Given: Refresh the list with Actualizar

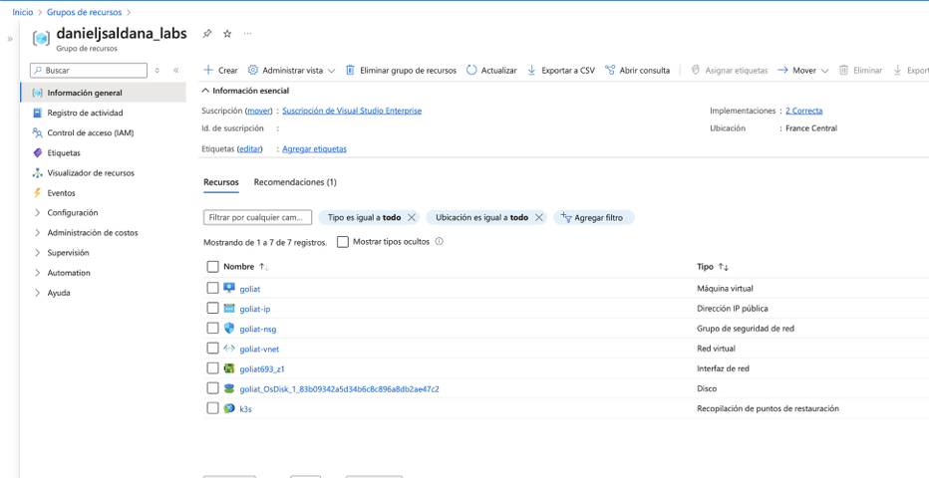Looking at the screenshot, I should 491,71.
